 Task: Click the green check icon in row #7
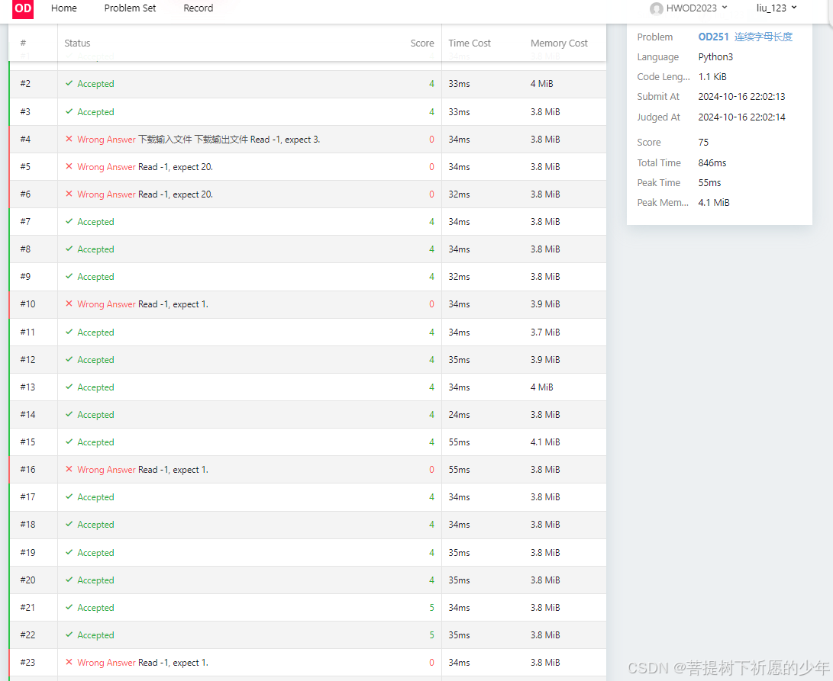(x=69, y=221)
